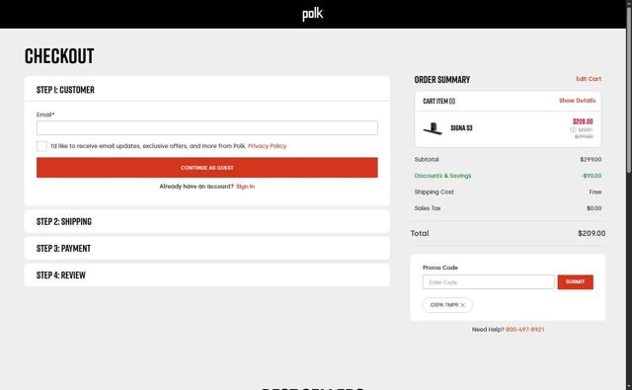The image size is (632, 390).
Task: Click the red $209.00 item price
Action: pos(583,121)
